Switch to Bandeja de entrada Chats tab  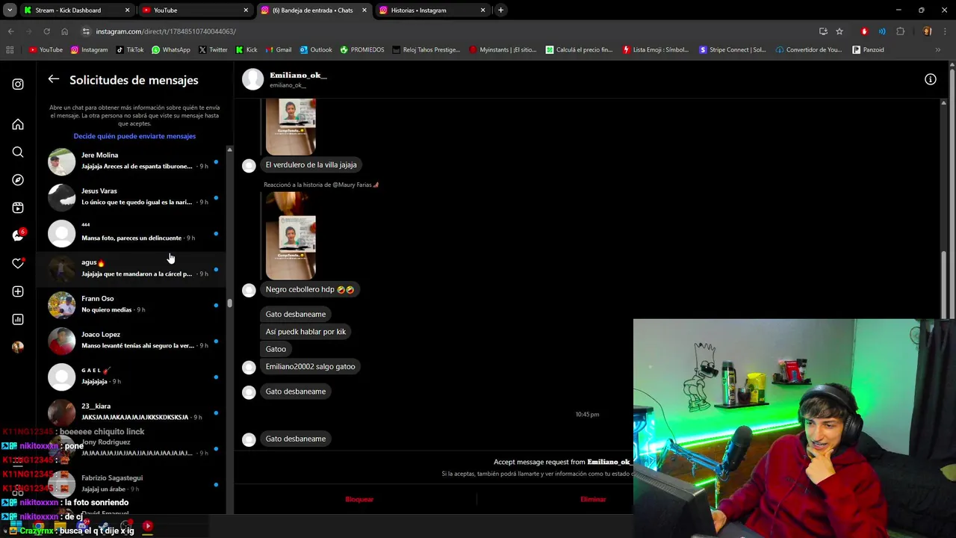click(314, 10)
